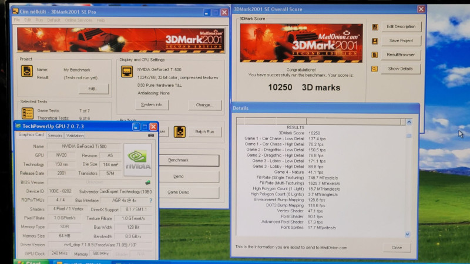This screenshot has height=264, width=470.
Task: Open the Default menu in 3DMark
Action: click(x=53, y=20)
